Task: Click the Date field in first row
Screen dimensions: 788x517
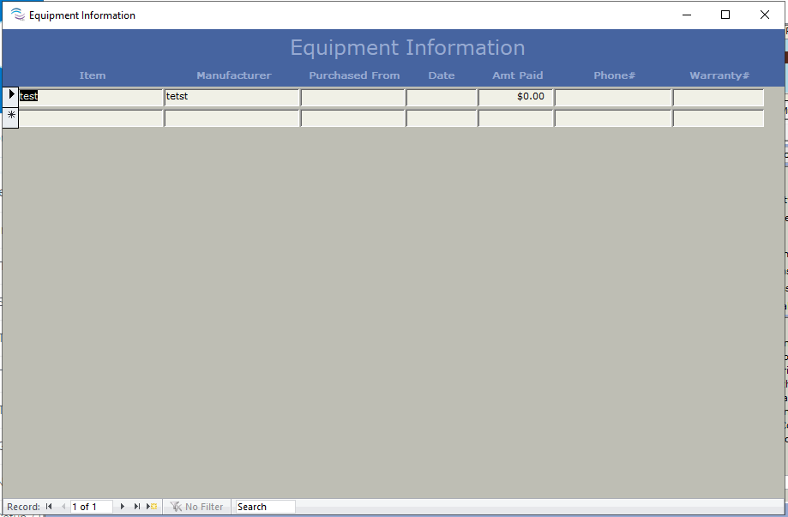Action: (x=442, y=97)
